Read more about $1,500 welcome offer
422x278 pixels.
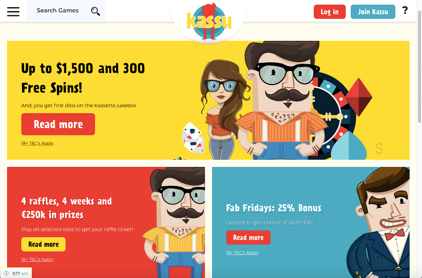click(58, 124)
